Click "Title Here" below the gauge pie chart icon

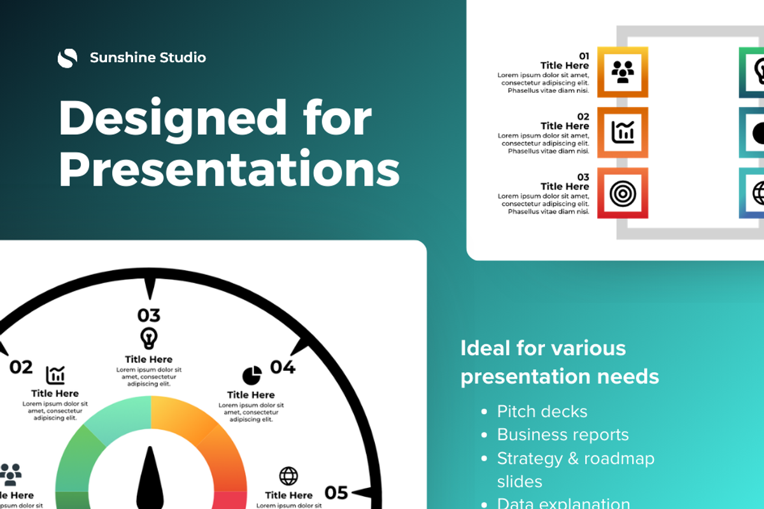(x=251, y=394)
